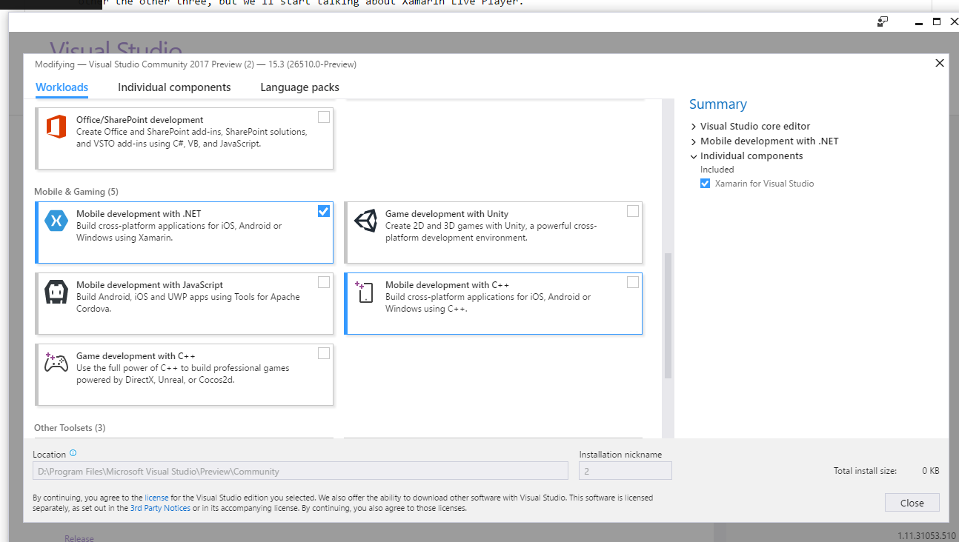The image size is (959, 542).
Task: Check Game development with C++
Action: [x=324, y=353]
